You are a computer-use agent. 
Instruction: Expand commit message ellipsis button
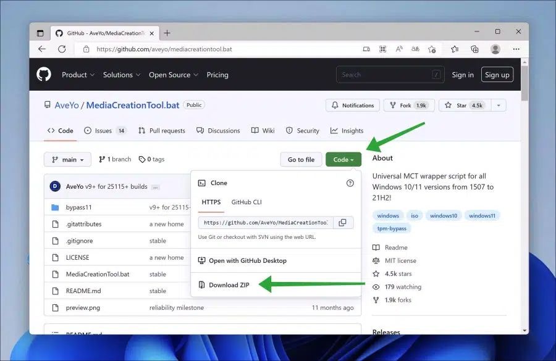pos(155,187)
